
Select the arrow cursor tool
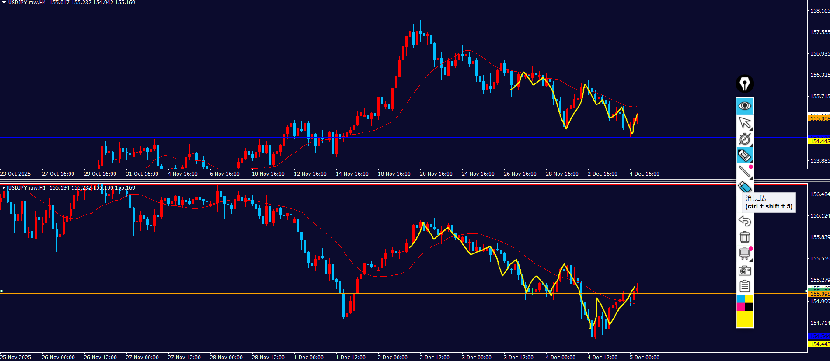(744, 122)
